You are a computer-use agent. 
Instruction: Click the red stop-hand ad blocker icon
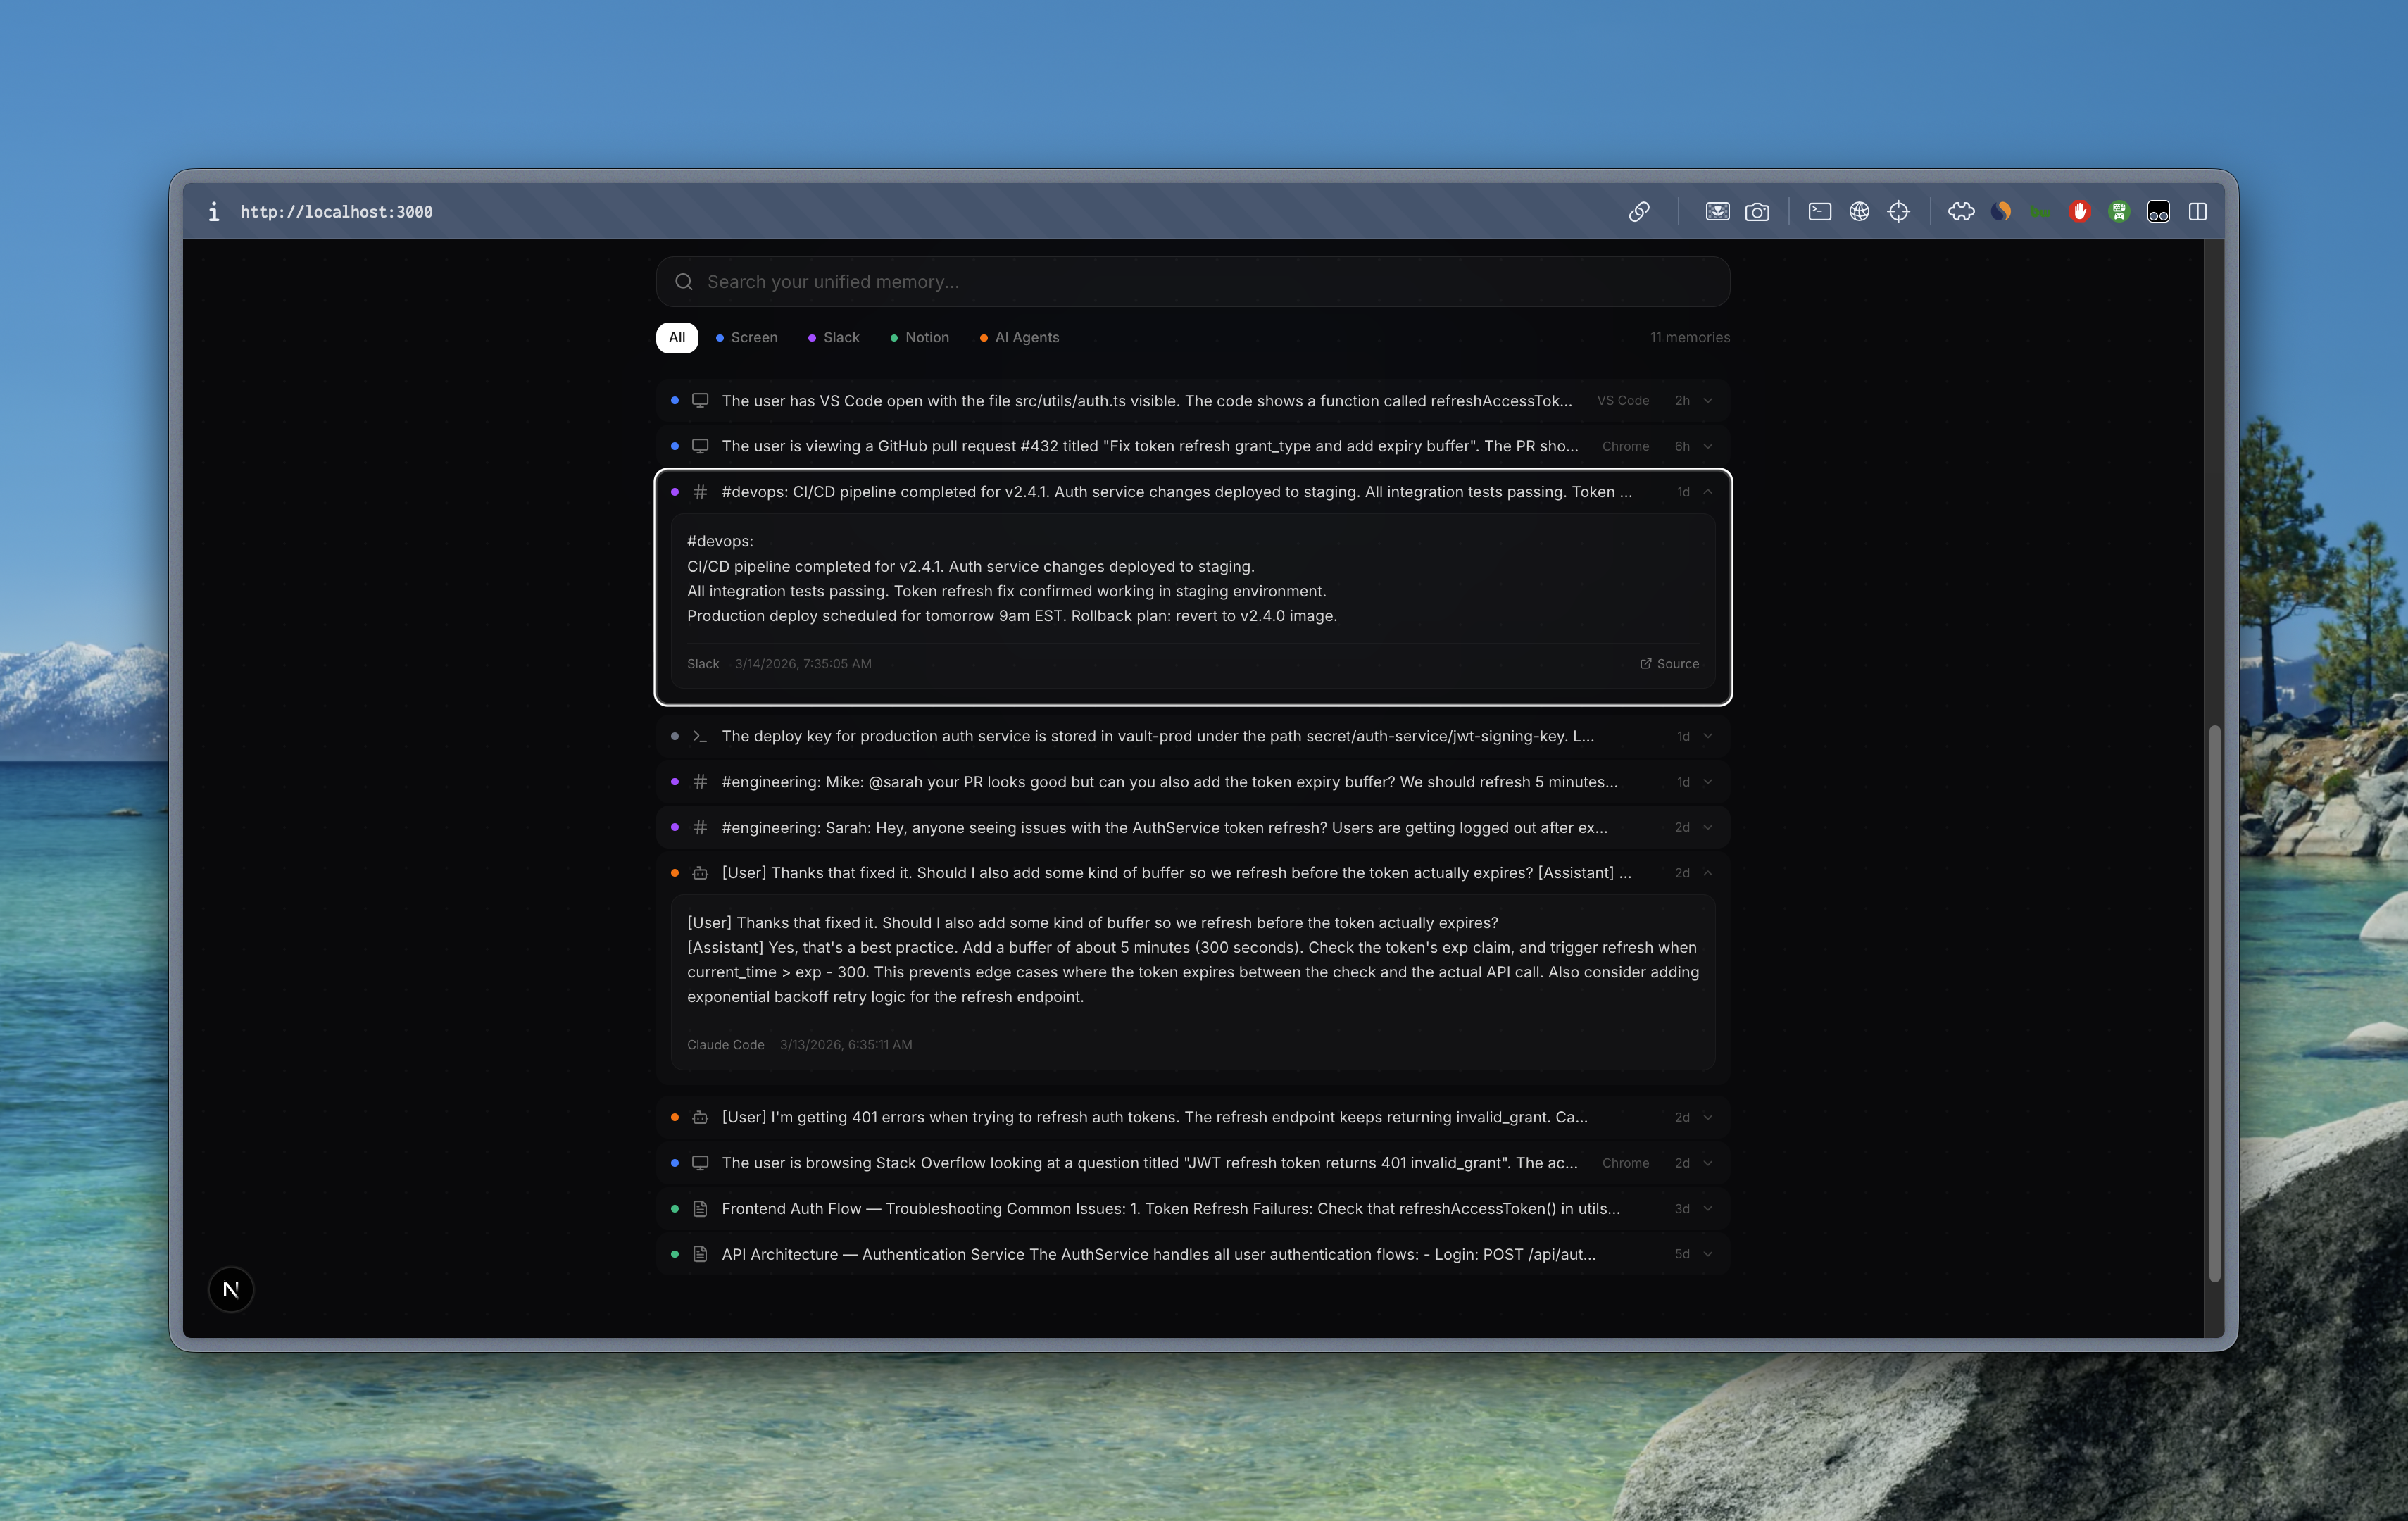[x=2079, y=211]
